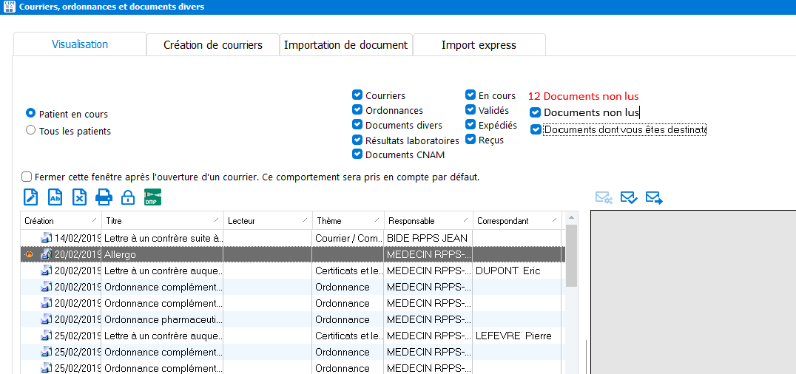This screenshot has width=796, height=374.
Task: Click the envelope with arrow icon
Action: 653,197
